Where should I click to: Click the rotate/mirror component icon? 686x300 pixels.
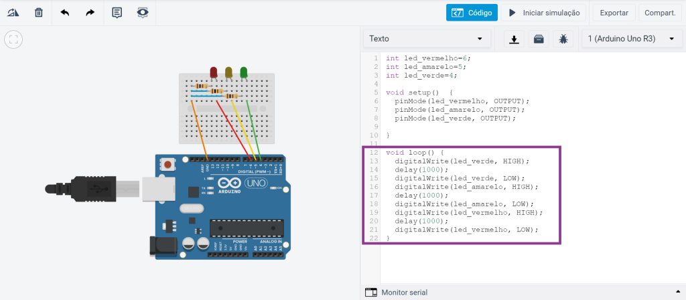(x=13, y=13)
